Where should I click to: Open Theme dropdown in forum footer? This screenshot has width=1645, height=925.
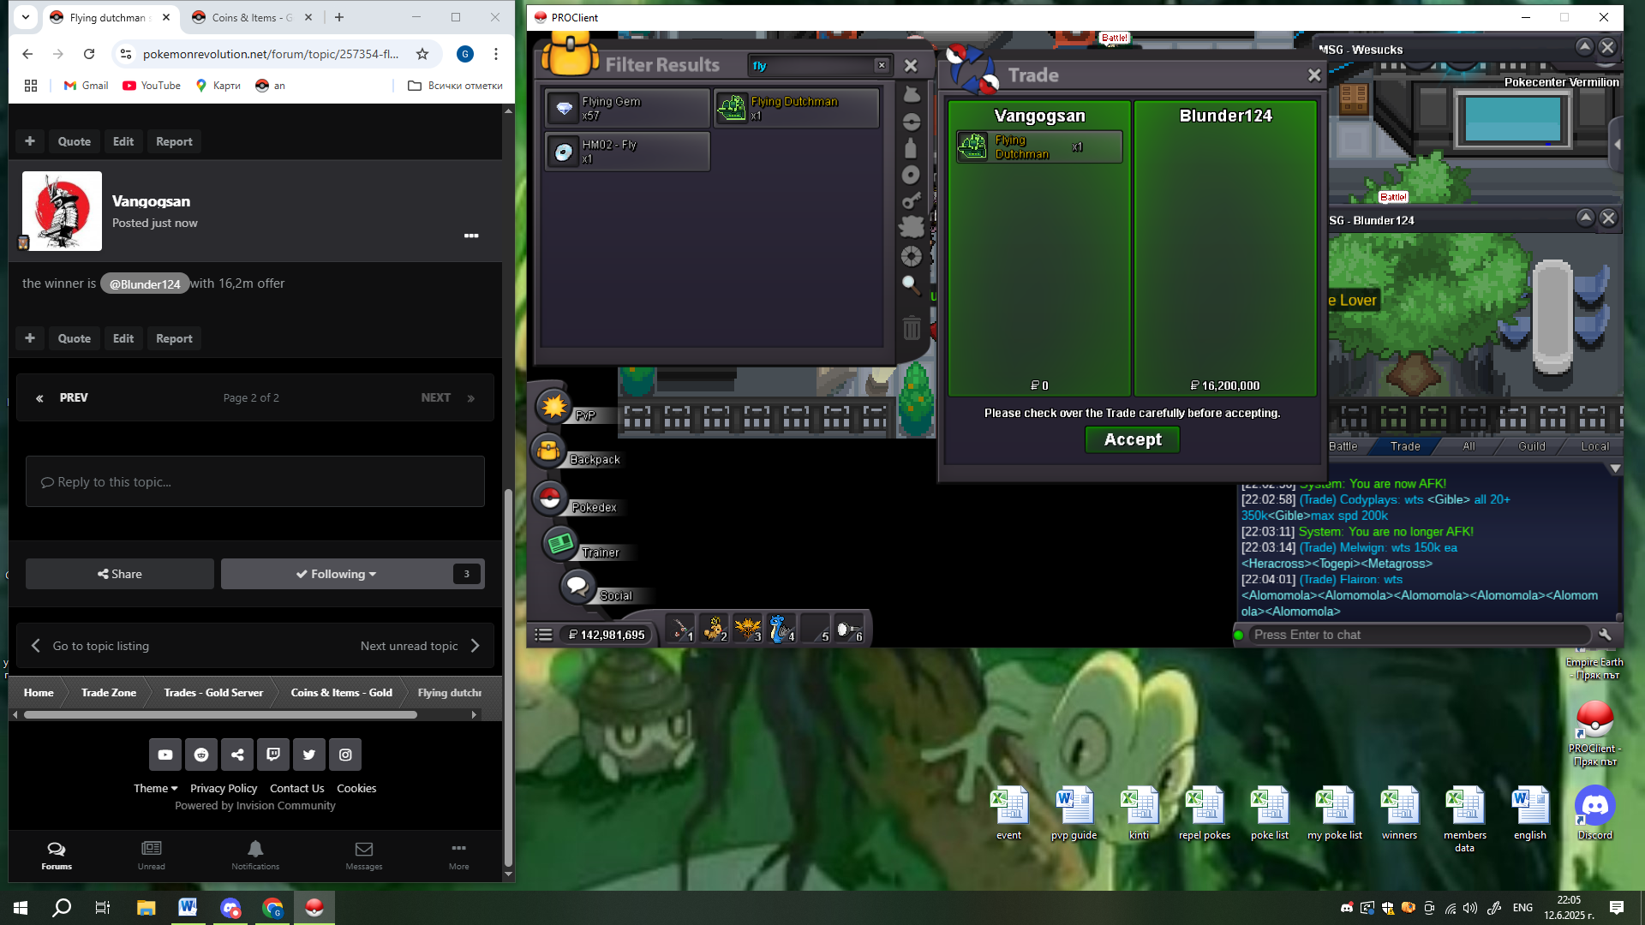click(155, 788)
